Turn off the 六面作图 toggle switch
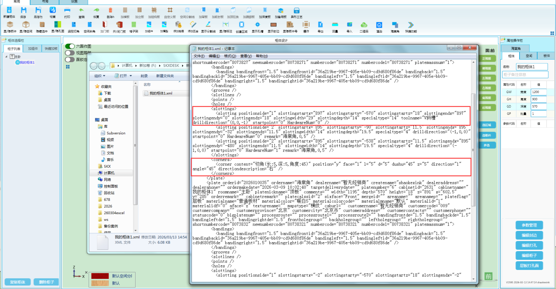Screen dimensions: 556x289 70,46
